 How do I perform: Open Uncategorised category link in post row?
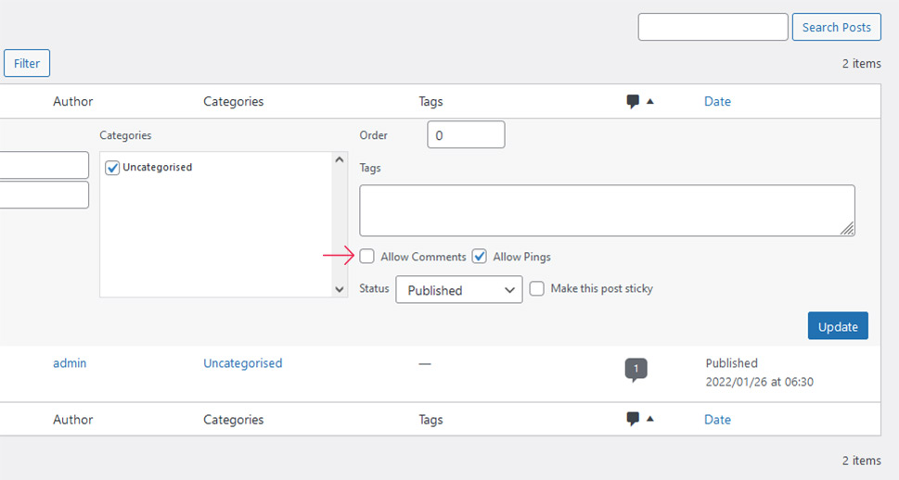(x=242, y=363)
